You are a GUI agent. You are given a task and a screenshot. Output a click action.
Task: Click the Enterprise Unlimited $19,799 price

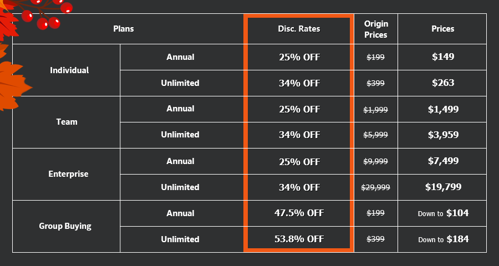click(x=443, y=187)
